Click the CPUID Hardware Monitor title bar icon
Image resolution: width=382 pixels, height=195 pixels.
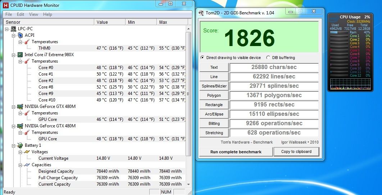click(x=6, y=5)
